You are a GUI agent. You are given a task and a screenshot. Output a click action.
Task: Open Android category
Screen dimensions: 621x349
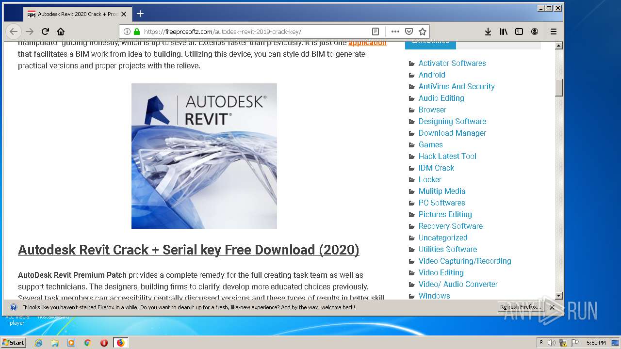coord(432,75)
